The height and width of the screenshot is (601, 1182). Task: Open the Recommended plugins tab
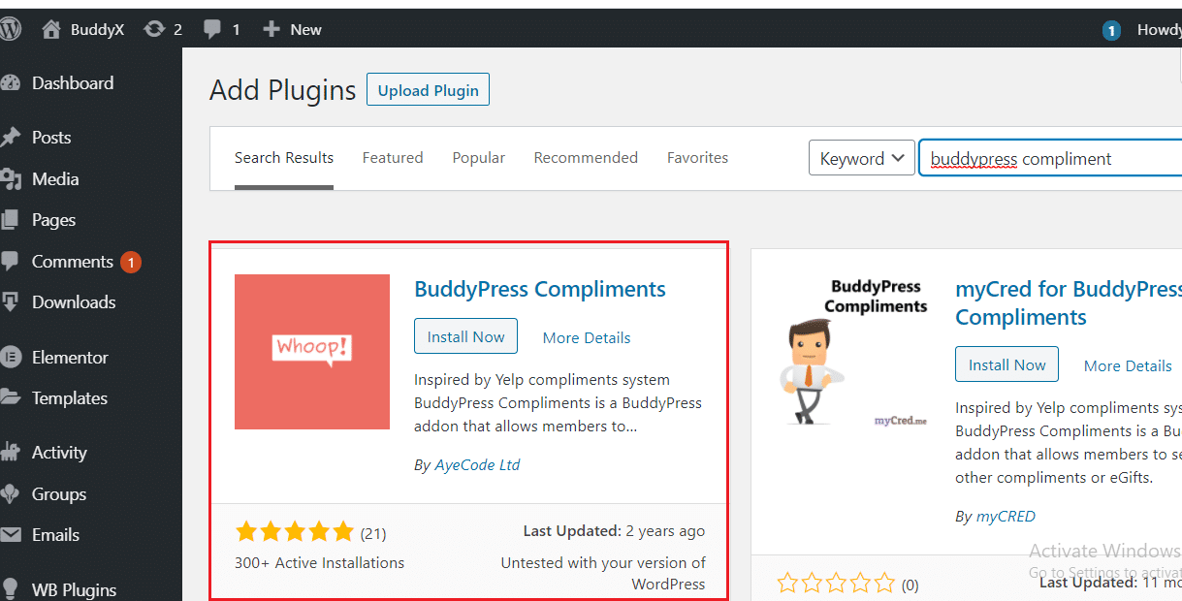(x=586, y=157)
